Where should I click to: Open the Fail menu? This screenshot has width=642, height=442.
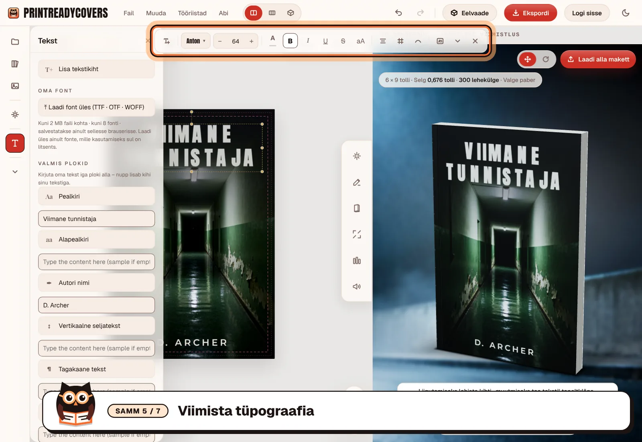129,13
